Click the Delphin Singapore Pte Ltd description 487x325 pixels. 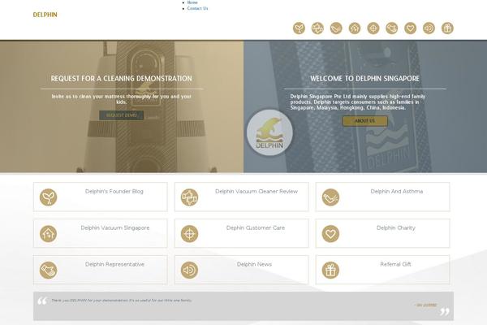pos(358,102)
